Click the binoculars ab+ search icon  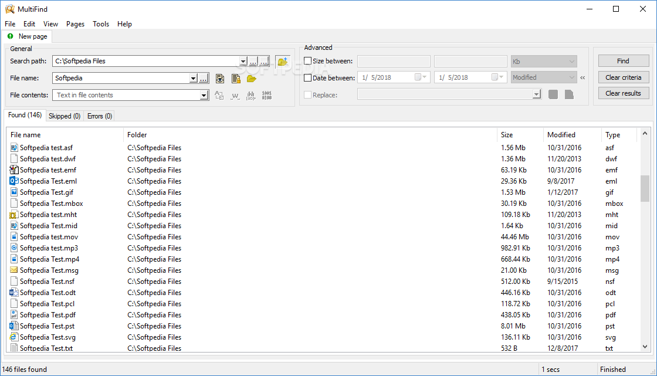(251, 96)
